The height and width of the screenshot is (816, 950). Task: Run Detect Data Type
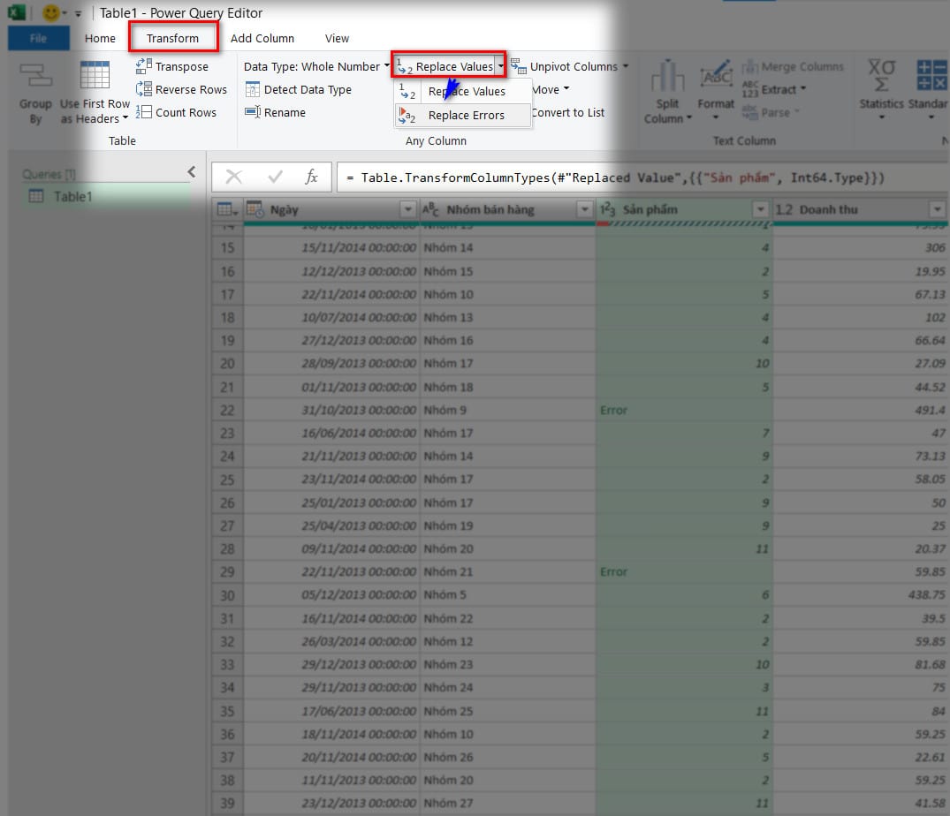[x=298, y=89]
